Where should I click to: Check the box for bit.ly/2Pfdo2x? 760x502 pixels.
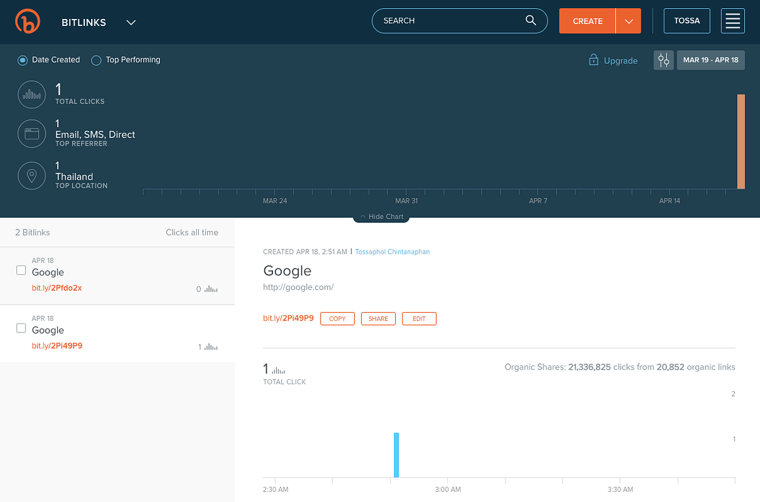coord(21,270)
